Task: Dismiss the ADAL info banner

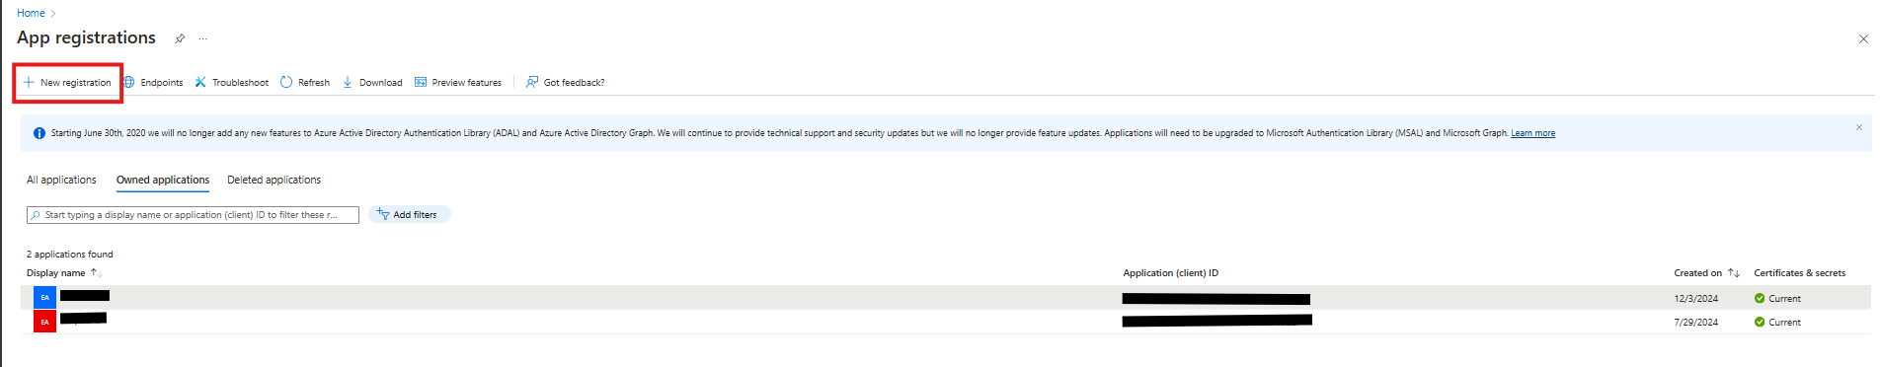Action: [1858, 127]
